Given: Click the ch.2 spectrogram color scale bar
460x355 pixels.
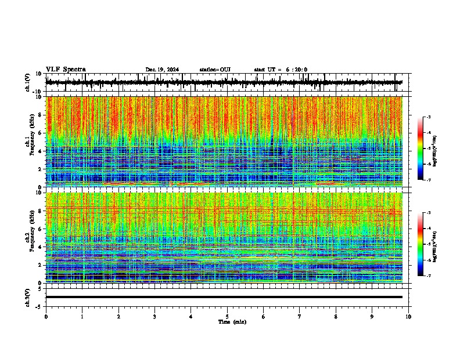Looking at the screenshot, I should [x=421, y=244].
